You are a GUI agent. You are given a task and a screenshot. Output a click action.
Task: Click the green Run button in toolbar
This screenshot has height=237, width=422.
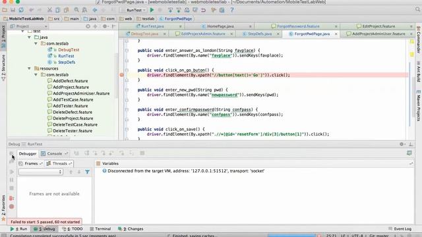(x=152, y=11)
